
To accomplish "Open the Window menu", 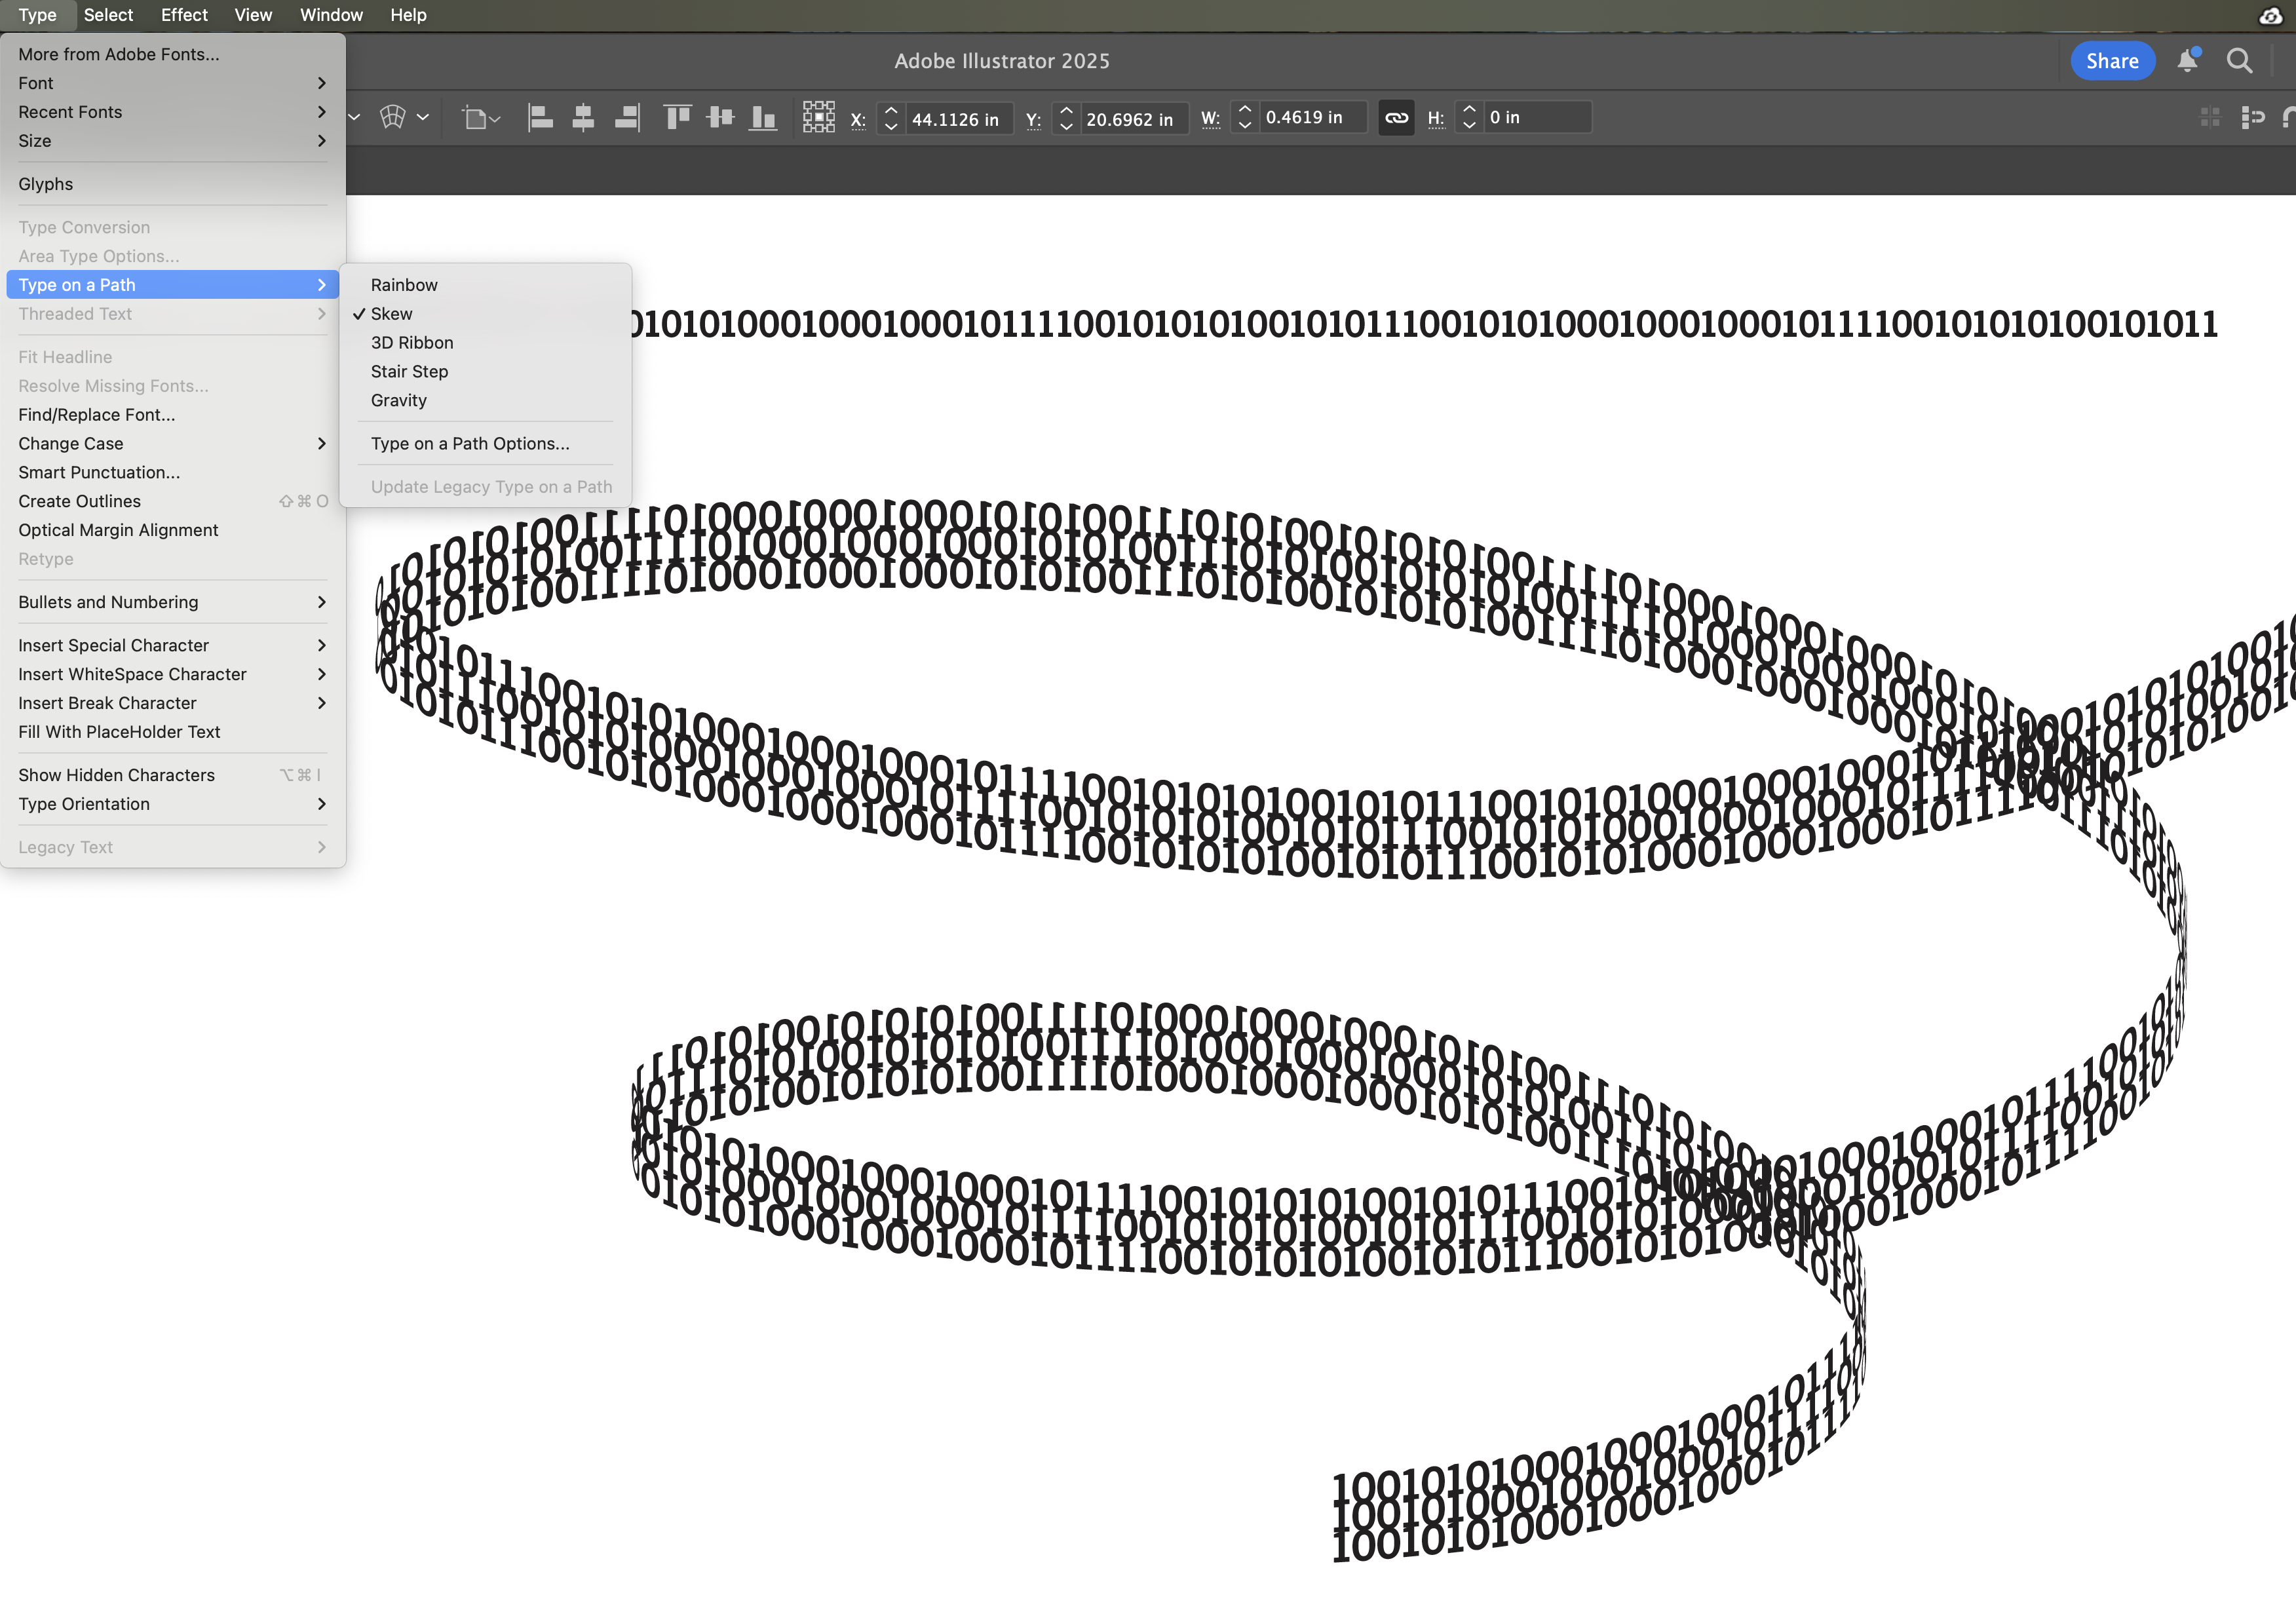I will tap(331, 14).
